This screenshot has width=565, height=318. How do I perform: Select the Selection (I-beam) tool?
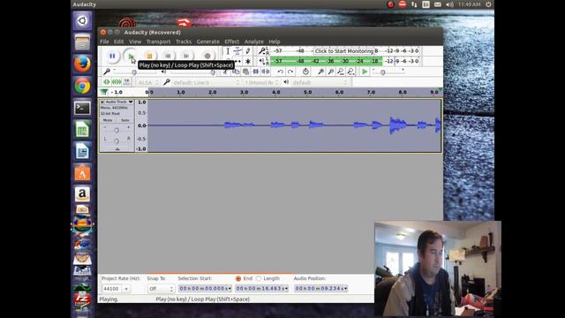click(x=228, y=51)
